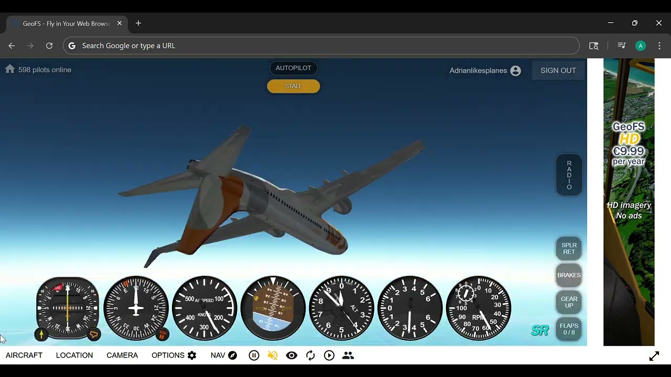This screenshot has height=377, width=671.
Task: Open the browser profile avatar A
Action: (641, 46)
